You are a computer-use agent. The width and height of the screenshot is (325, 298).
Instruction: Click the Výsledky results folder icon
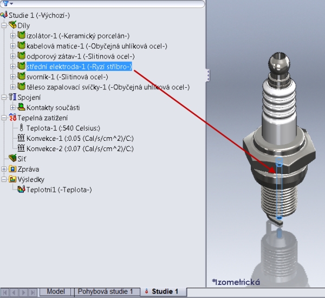tap(12, 179)
